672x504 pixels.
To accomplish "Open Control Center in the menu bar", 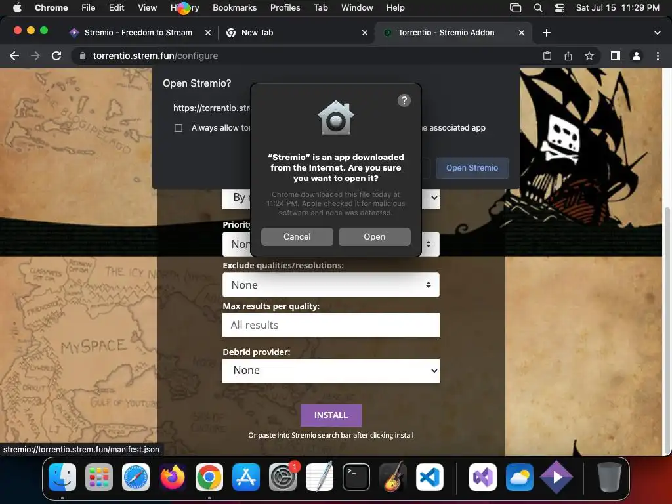I will pyautogui.click(x=560, y=8).
